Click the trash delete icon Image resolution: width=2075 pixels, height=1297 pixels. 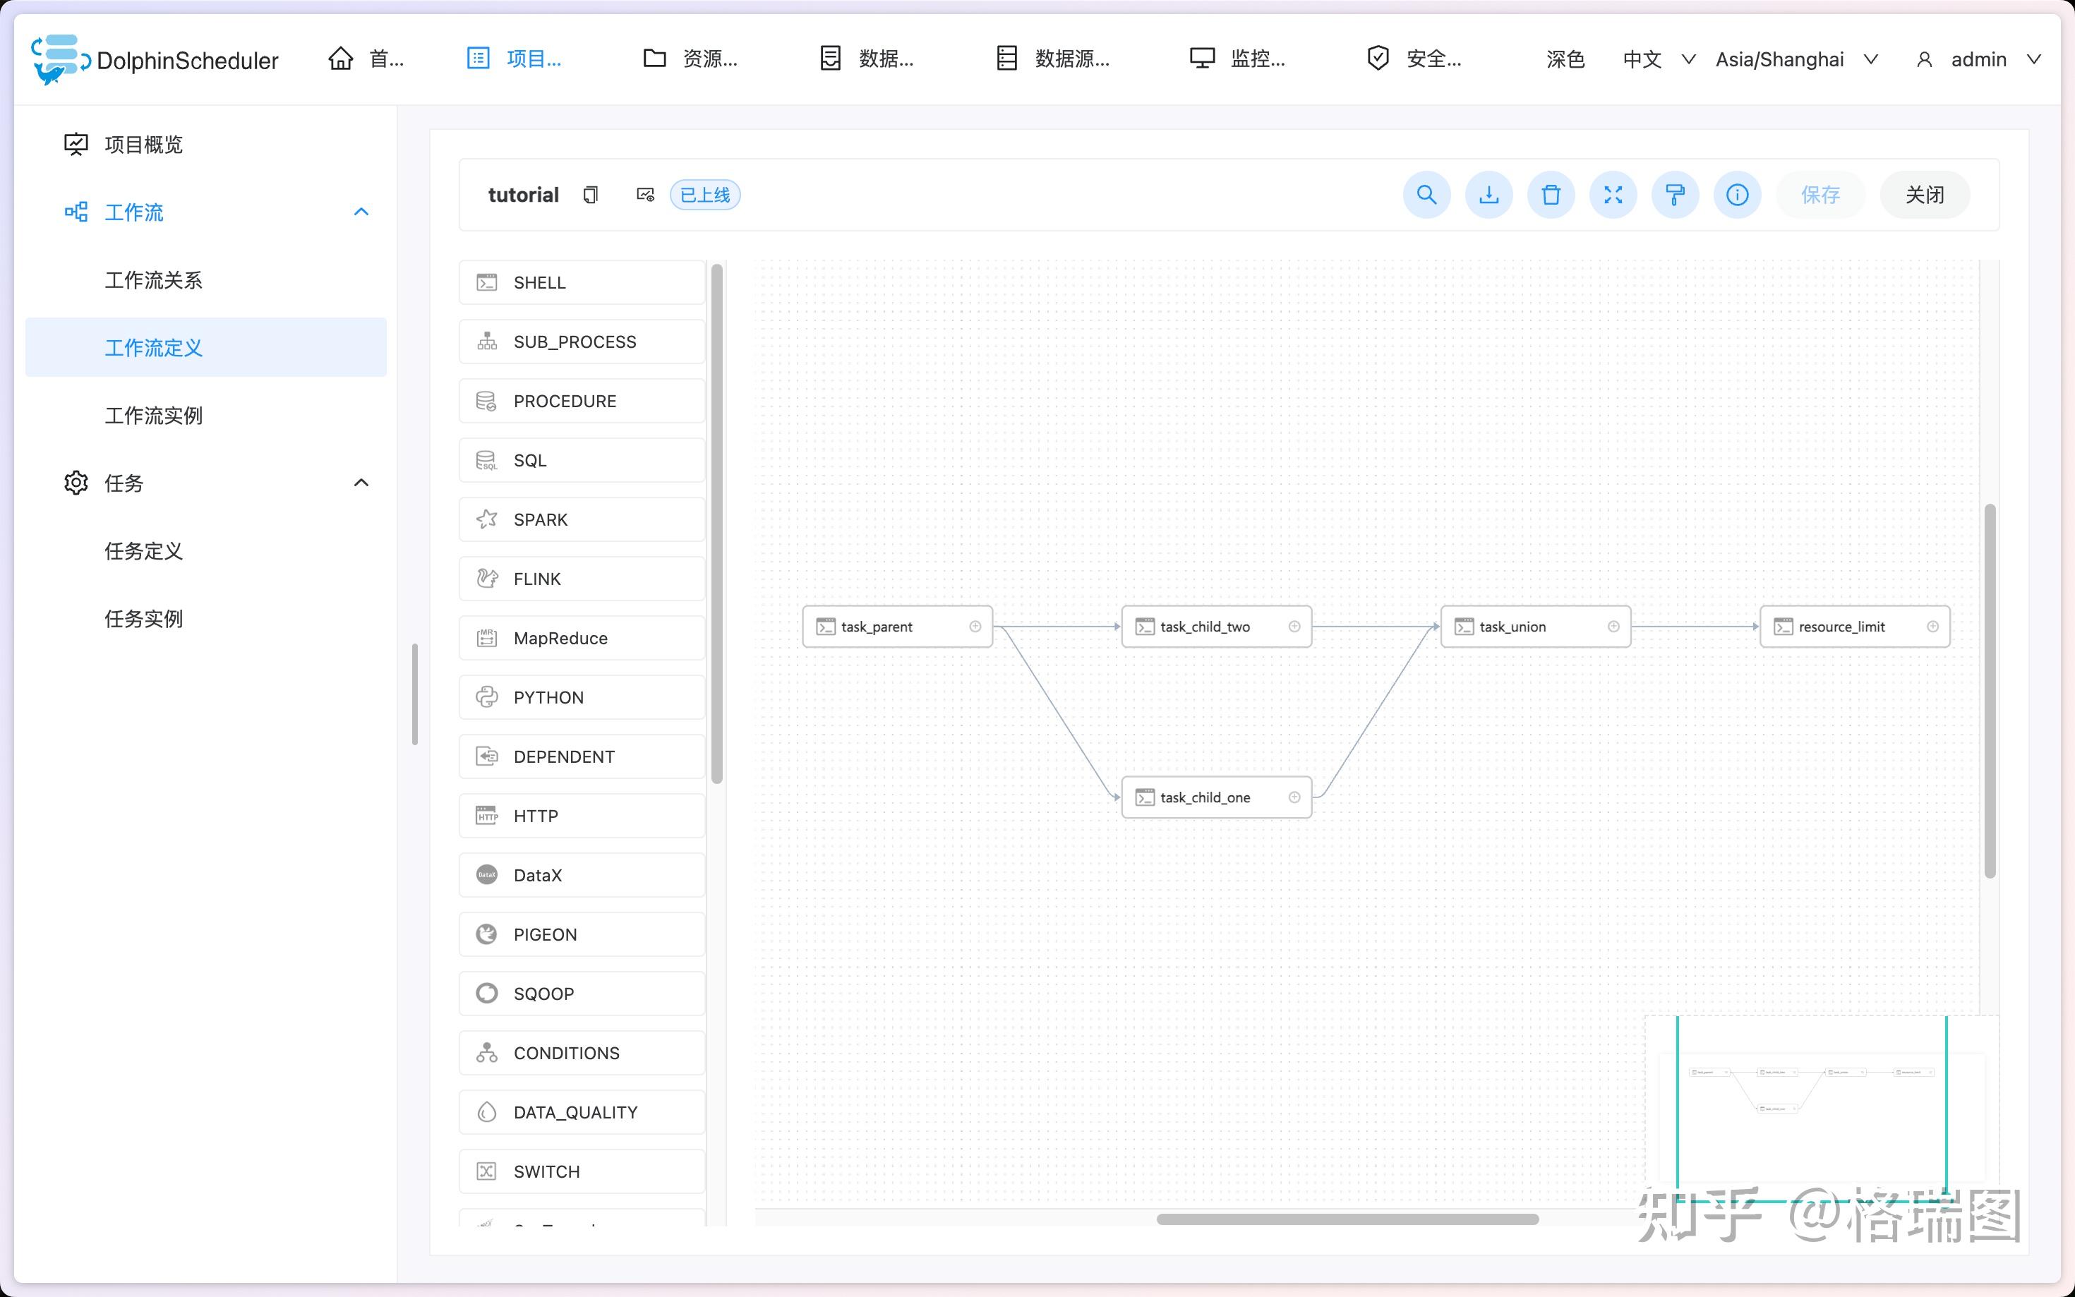click(x=1551, y=195)
